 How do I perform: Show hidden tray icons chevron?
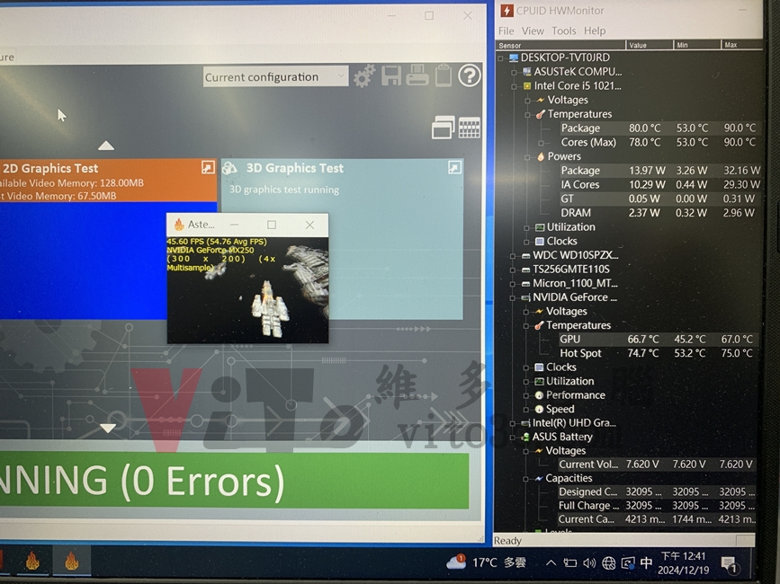point(551,563)
